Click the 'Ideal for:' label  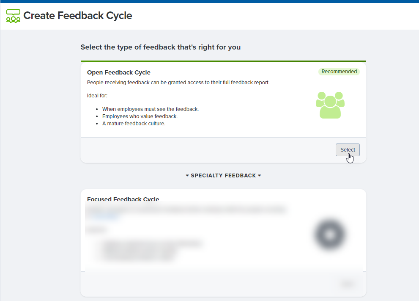[97, 96]
